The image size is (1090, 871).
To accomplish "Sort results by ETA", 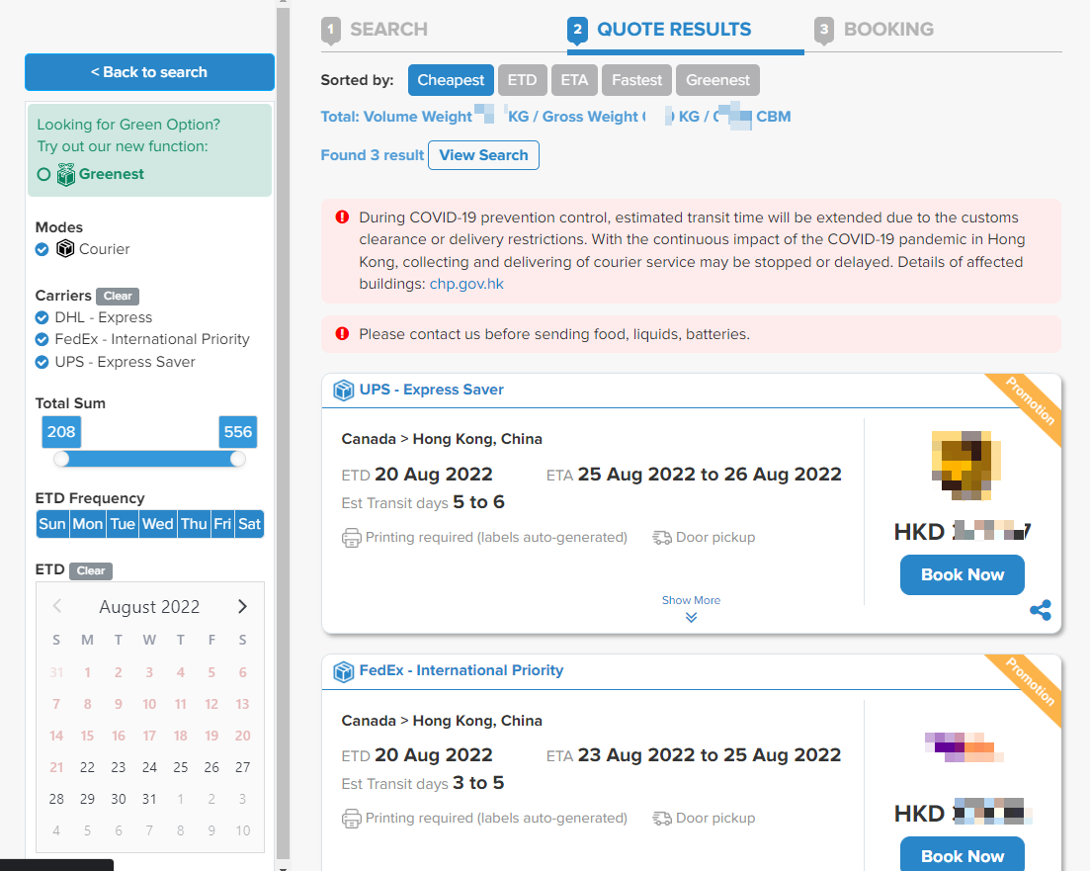I will (574, 80).
